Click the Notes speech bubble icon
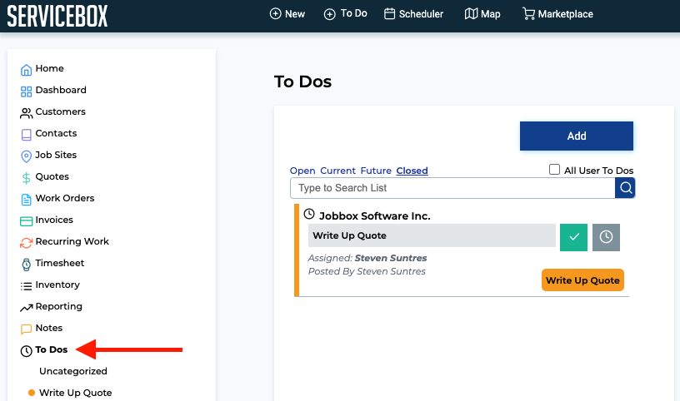The height and width of the screenshot is (401, 680). tap(26, 329)
